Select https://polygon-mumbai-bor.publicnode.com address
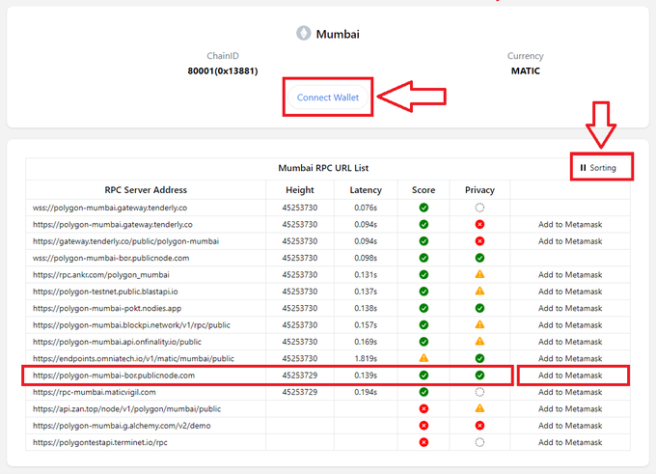The width and height of the screenshot is (656, 474). 114,376
